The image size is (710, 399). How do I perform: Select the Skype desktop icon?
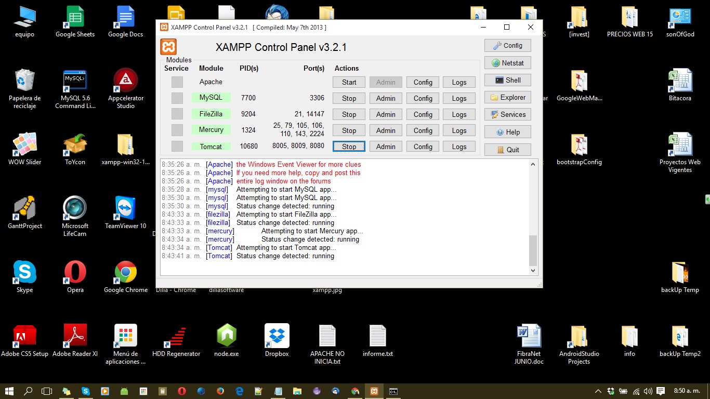click(24, 276)
